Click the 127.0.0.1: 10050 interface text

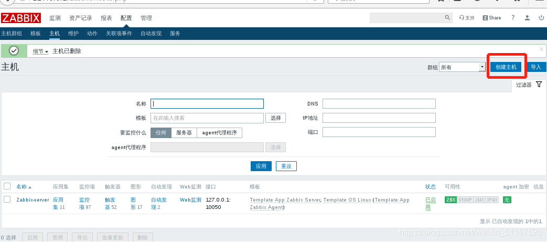tap(218, 203)
